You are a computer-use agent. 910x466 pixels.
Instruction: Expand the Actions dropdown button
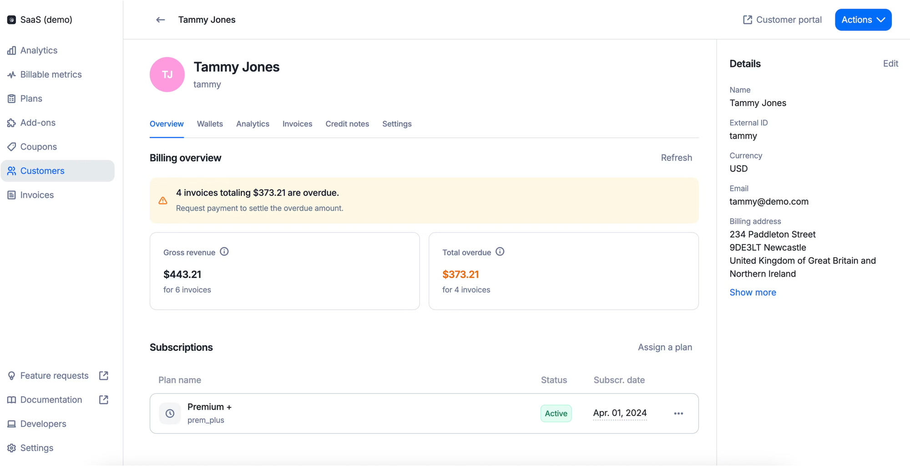(x=863, y=20)
